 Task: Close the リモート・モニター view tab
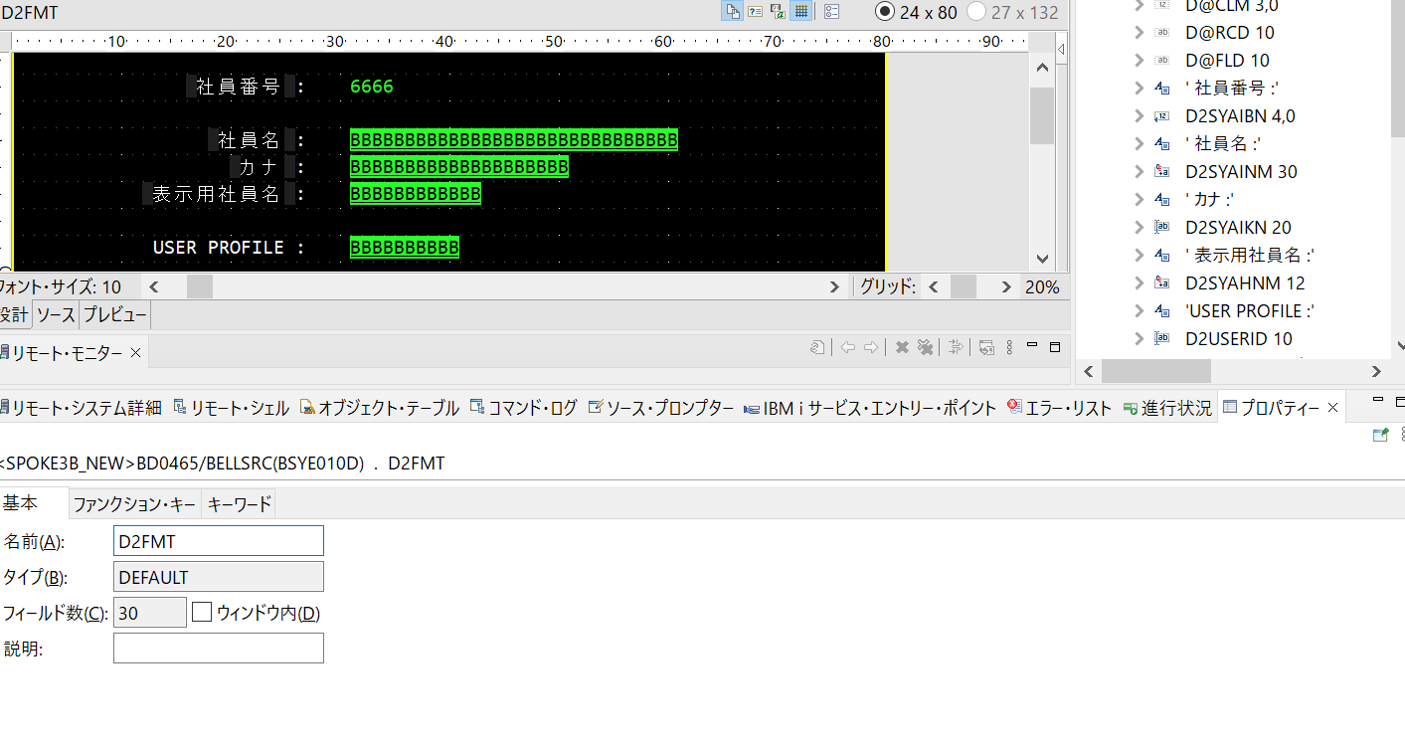tap(135, 353)
